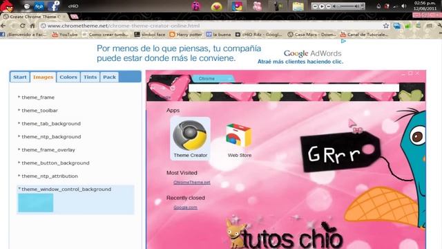
Task: Click the white address bar in preview
Action: (x=294, y=88)
